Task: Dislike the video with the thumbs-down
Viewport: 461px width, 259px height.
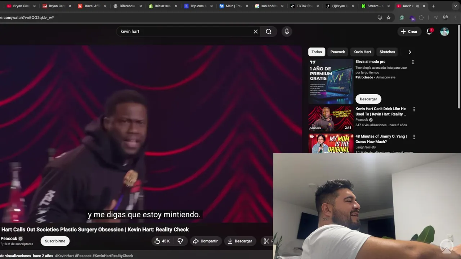Action: [180, 241]
